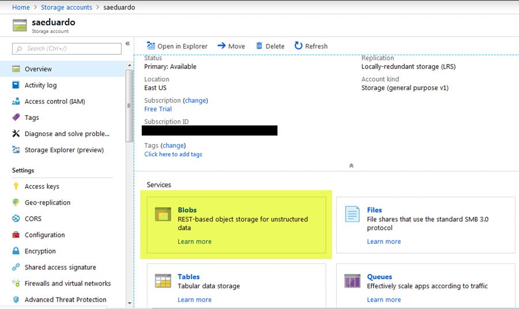
Task: Collapse the essentials section chevron
Action: pos(351,165)
